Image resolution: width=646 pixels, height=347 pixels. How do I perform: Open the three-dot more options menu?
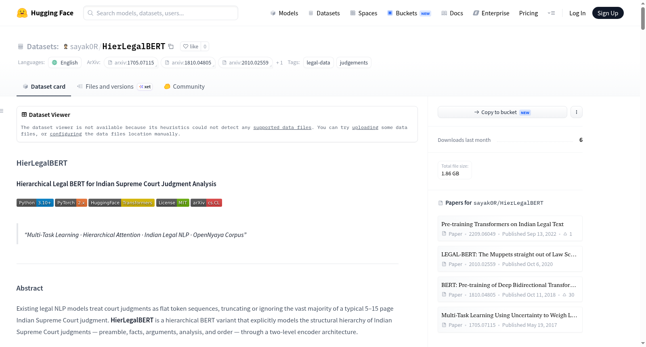point(577,112)
